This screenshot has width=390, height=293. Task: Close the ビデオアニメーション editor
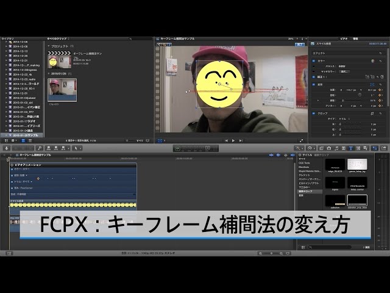point(12,165)
